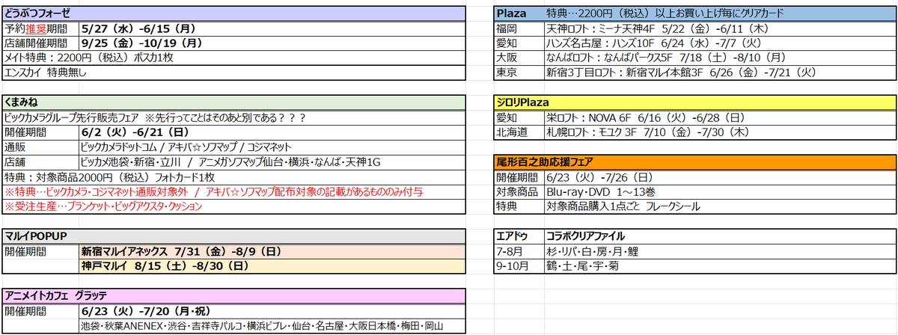Select the 神戸マルイ 8/15 cell
Screen dimensions: 898x335
[273, 265]
